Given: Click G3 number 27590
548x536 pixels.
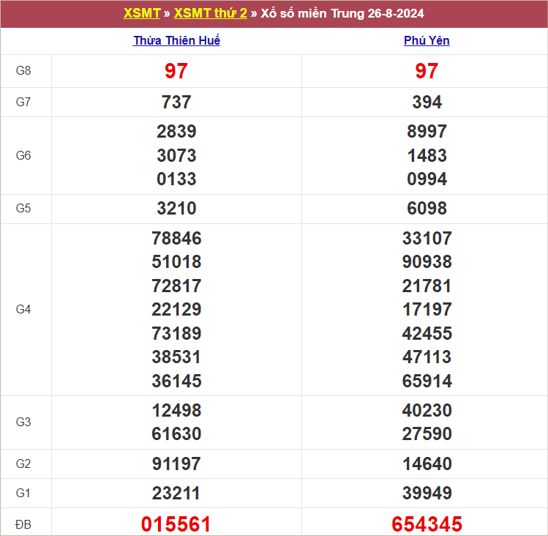Looking at the screenshot, I should [427, 433].
